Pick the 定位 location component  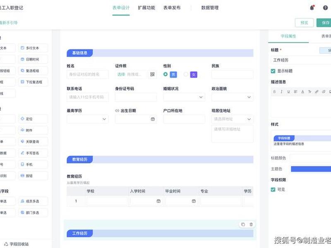33,119
